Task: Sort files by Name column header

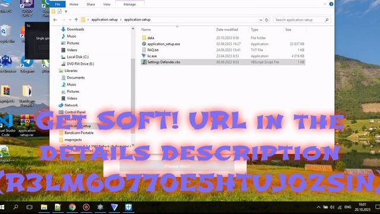Action: (x=146, y=30)
